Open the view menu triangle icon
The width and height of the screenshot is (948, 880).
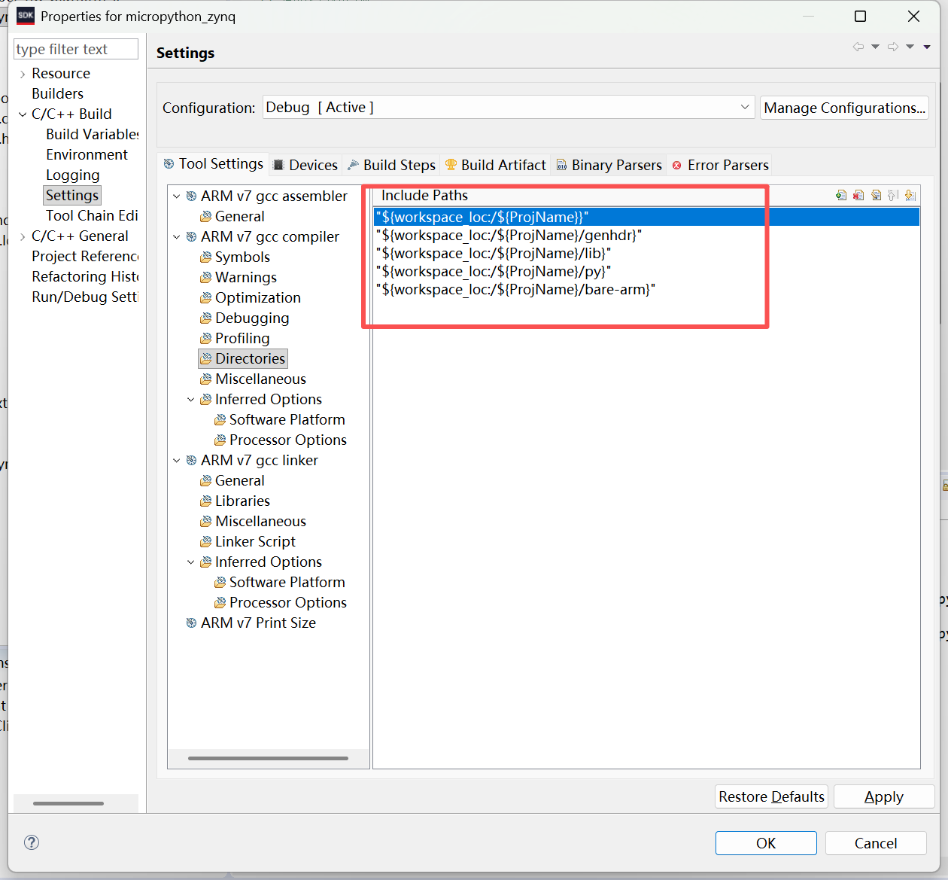927,47
